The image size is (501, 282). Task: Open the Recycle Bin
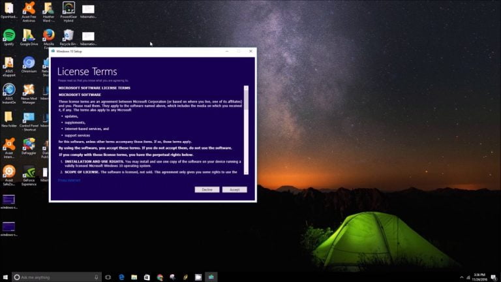(68, 35)
